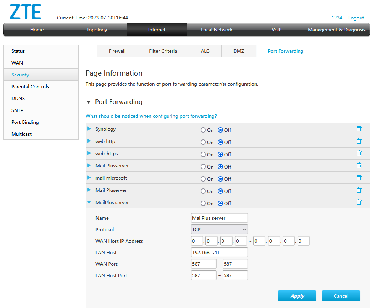Delete the Synology port forwarding rule
Screen dimensions: 372x308
(359, 129)
